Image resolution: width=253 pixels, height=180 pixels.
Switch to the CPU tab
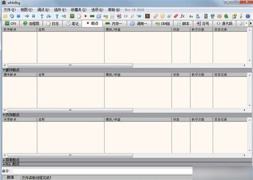(11, 24)
